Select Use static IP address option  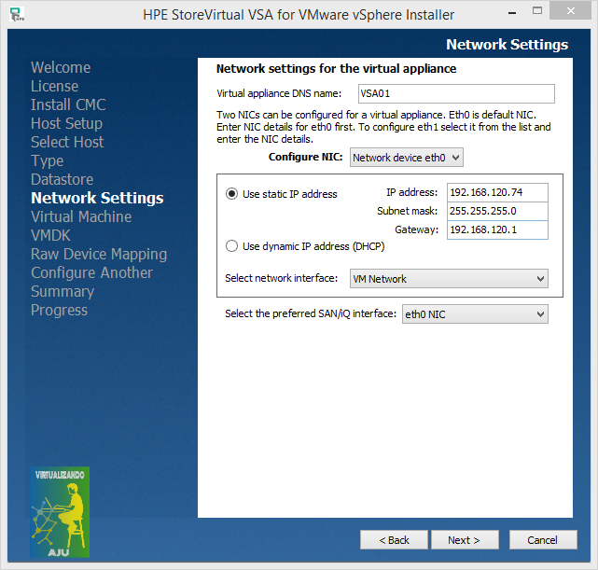[232, 194]
